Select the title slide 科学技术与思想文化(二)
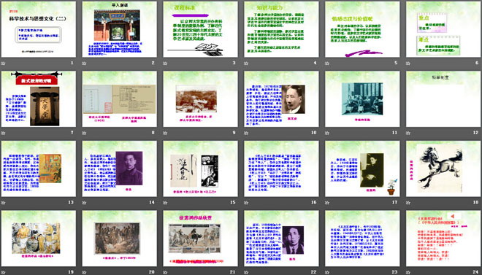 pos(39,29)
